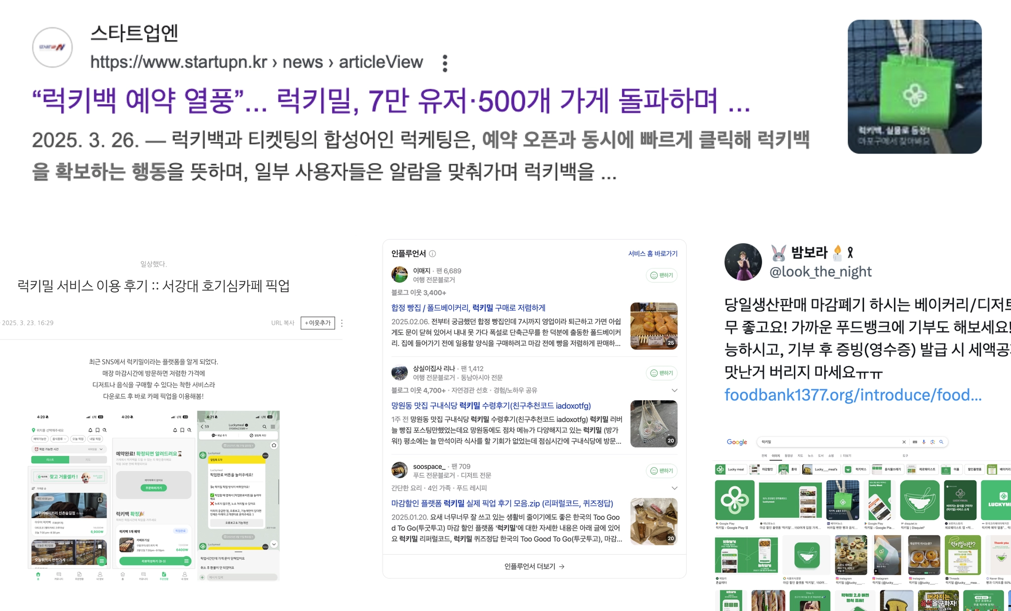Click the green Luckymeal bag thumbnail beside the article

914,87
